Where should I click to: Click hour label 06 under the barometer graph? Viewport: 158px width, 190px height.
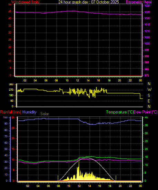pos(46,80)
